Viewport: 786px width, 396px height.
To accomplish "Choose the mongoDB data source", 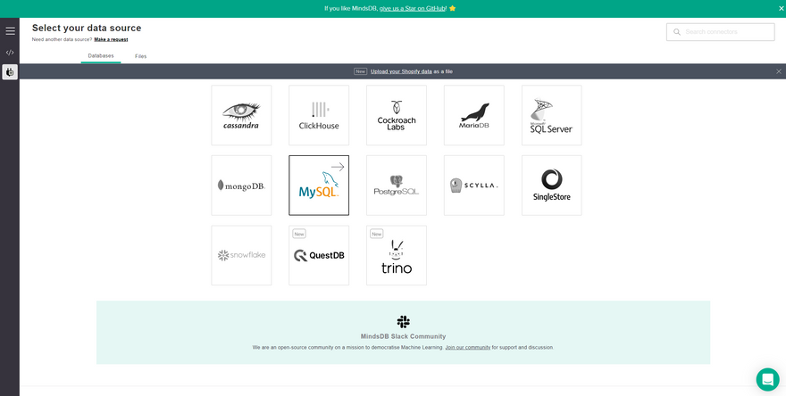I will click(x=241, y=186).
